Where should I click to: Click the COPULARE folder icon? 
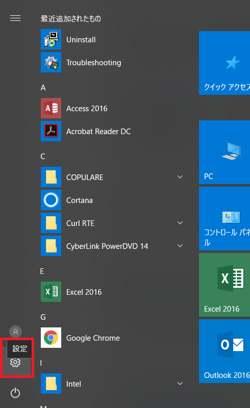(x=51, y=177)
